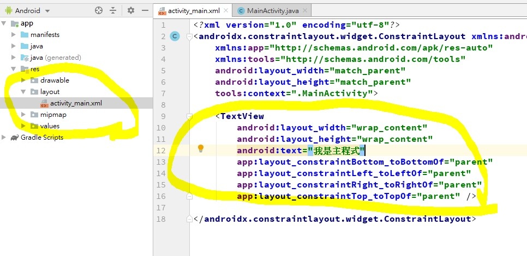Click the Android robot icon in project panel
This screenshot has width=527, height=256.
point(8,10)
